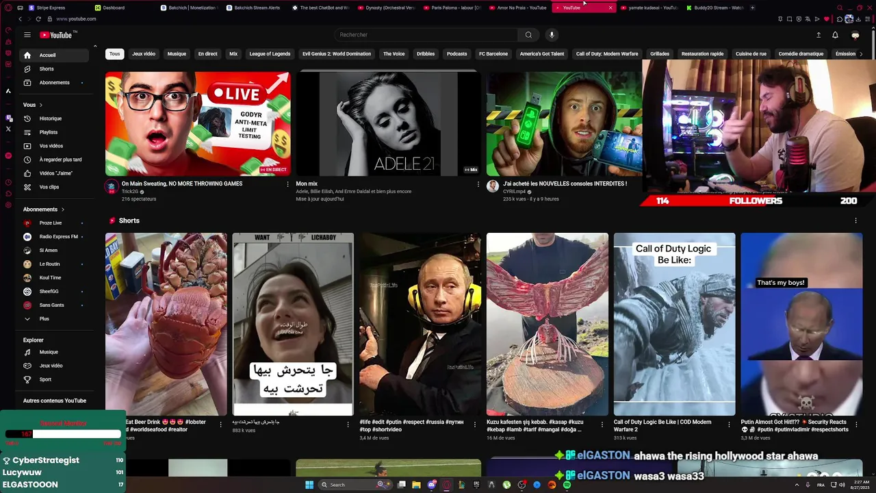This screenshot has height=493, width=876.
Task: Open Proze Live channel
Action: (53, 223)
